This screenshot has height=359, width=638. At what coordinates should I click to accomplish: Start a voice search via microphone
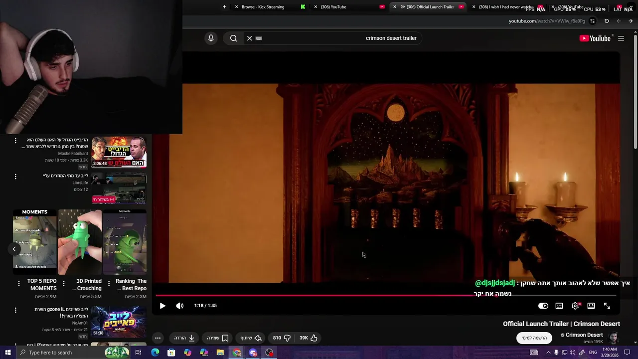tap(211, 38)
